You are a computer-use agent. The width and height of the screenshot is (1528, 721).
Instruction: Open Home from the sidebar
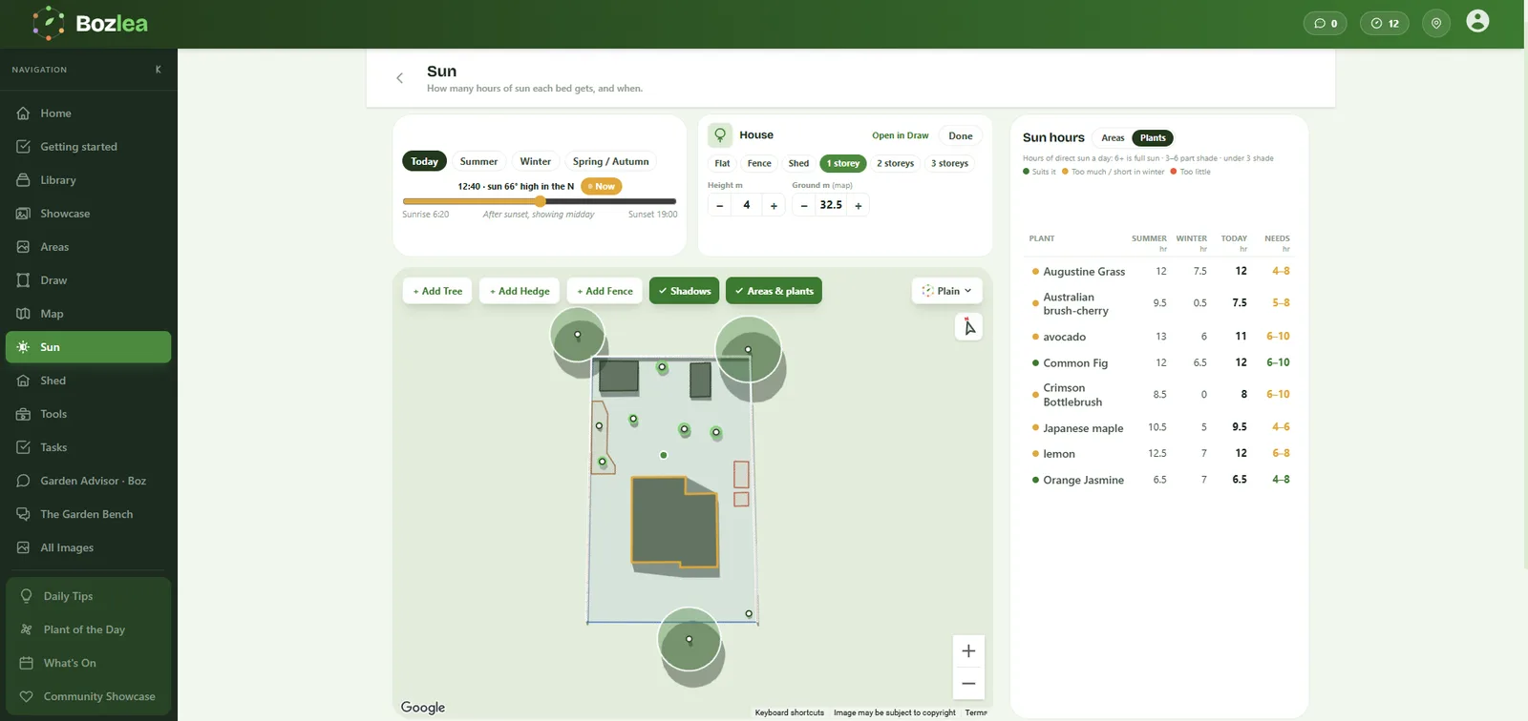tap(88, 113)
